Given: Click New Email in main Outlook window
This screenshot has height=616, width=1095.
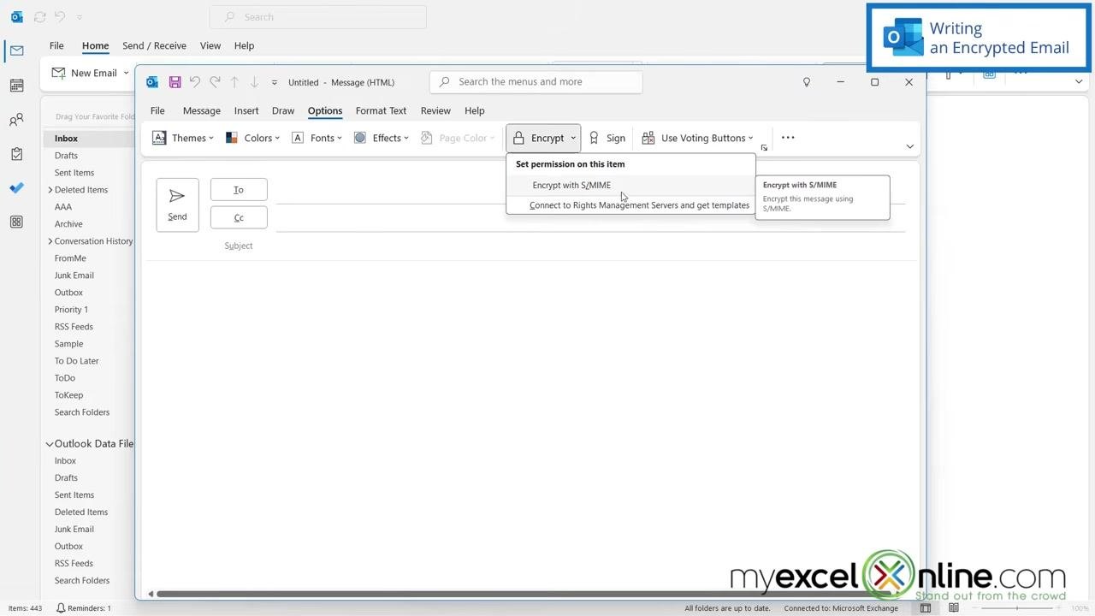Looking at the screenshot, I should pyautogui.click(x=84, y=73).
